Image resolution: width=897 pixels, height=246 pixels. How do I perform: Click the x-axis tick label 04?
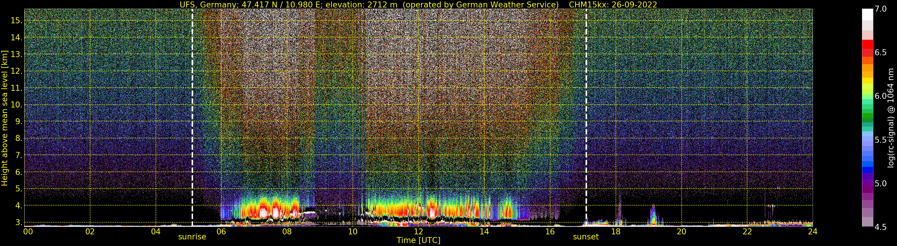click(156, 231)
